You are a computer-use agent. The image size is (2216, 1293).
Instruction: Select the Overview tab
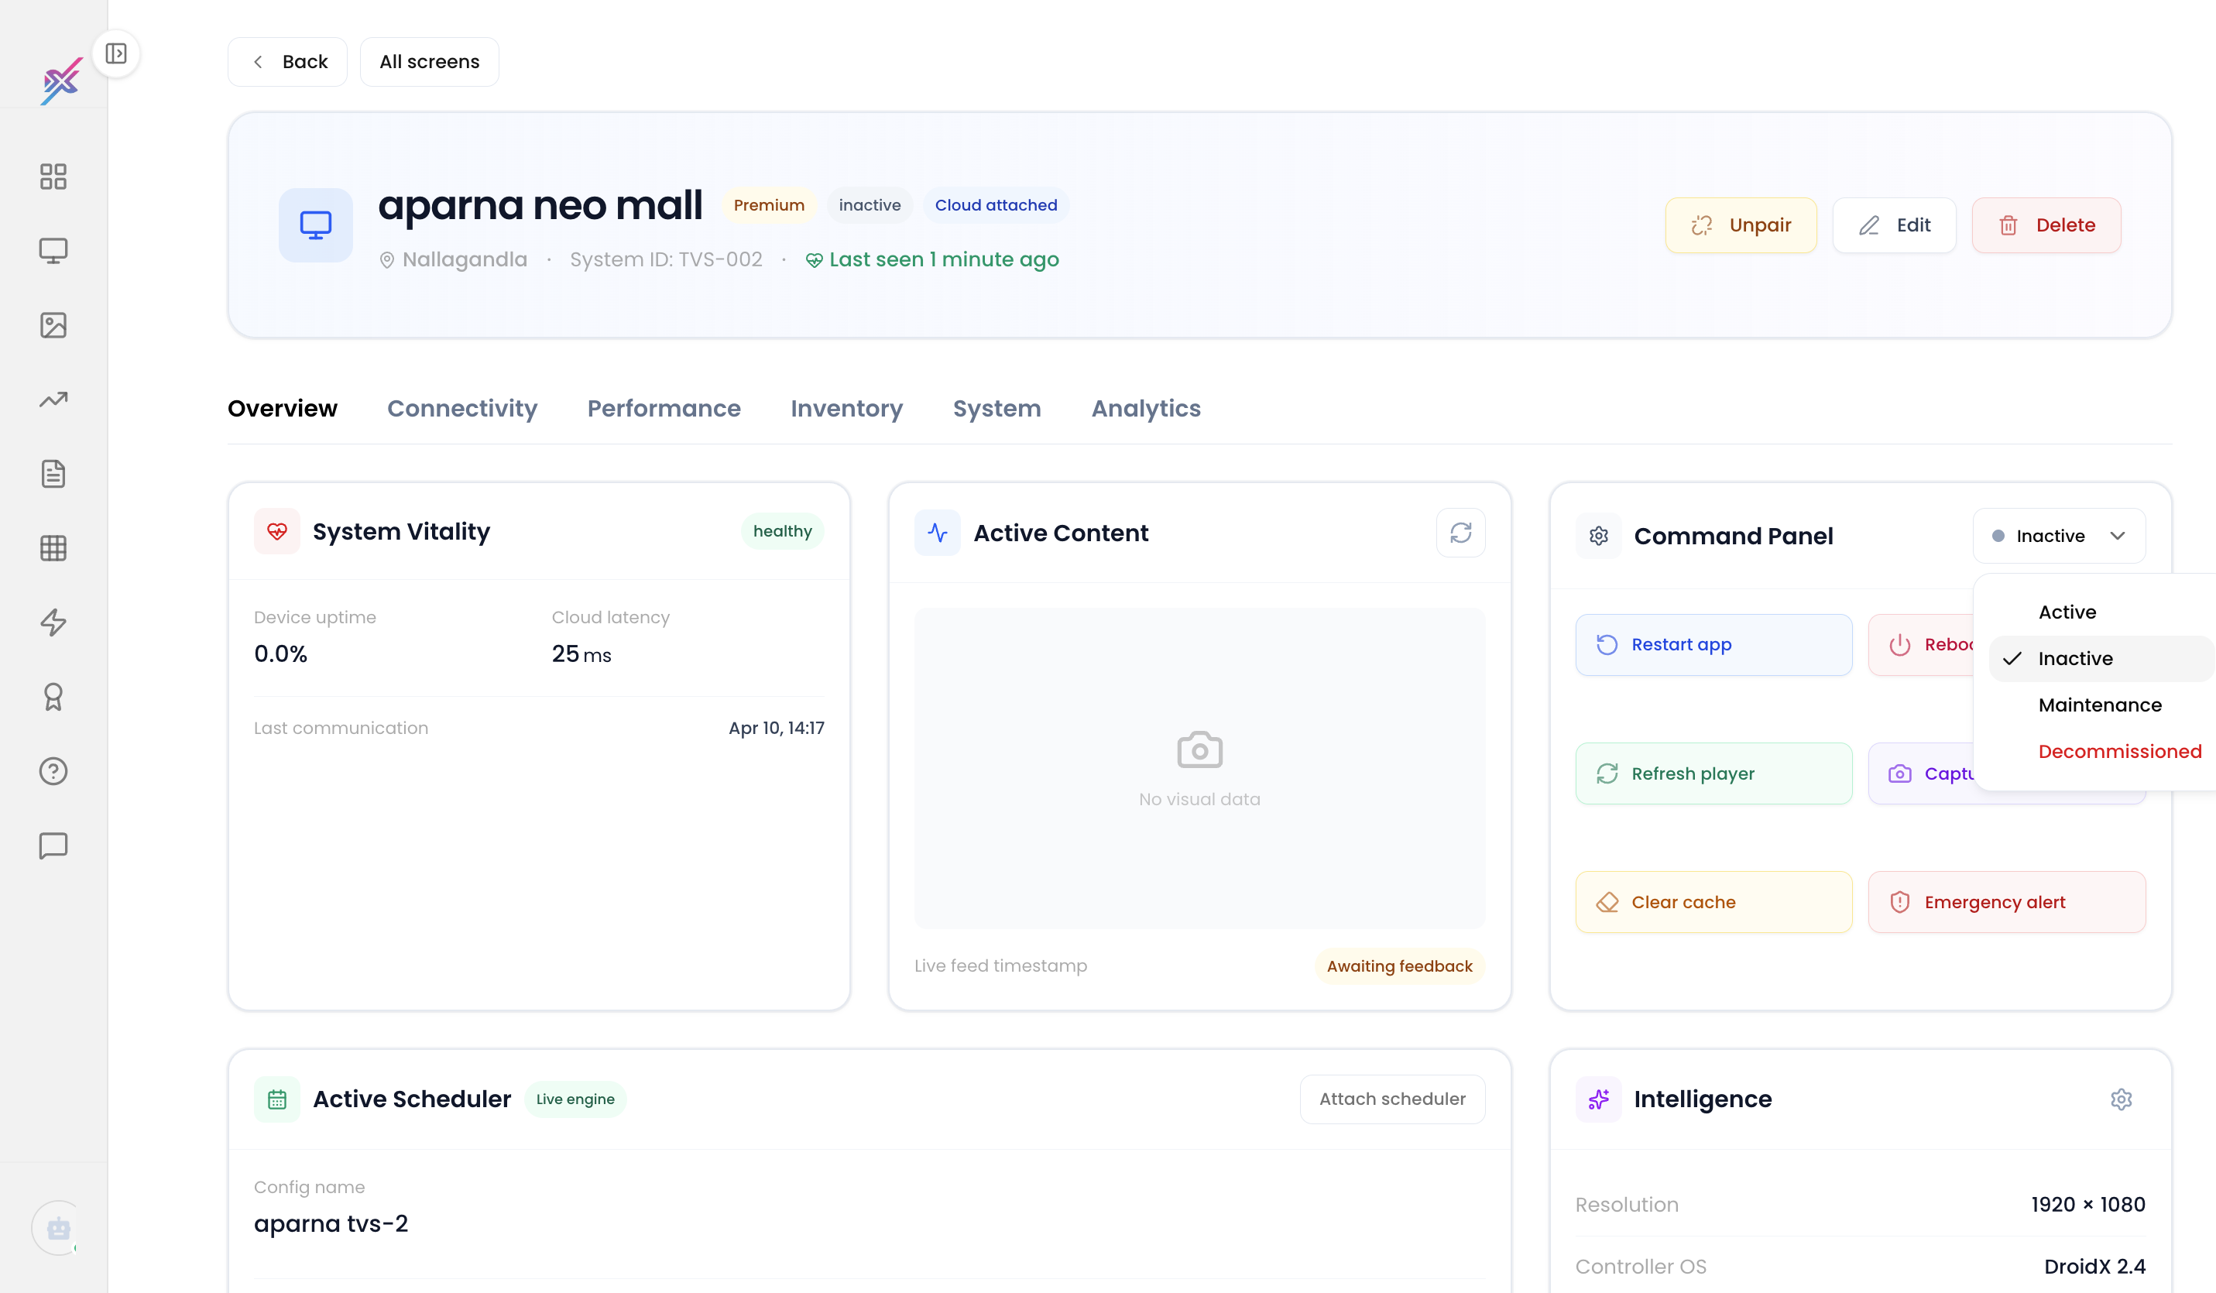(x=283, y=408)
